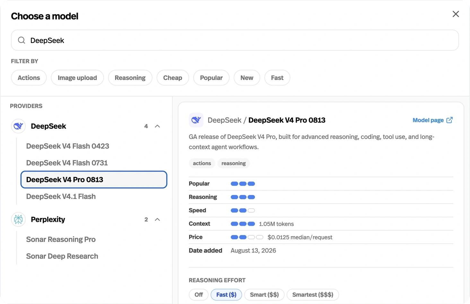Click the REASONING EFFORT section label

(x=217, y=280)
